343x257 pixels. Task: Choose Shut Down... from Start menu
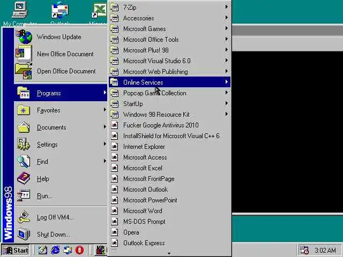(x=61, y=235)
